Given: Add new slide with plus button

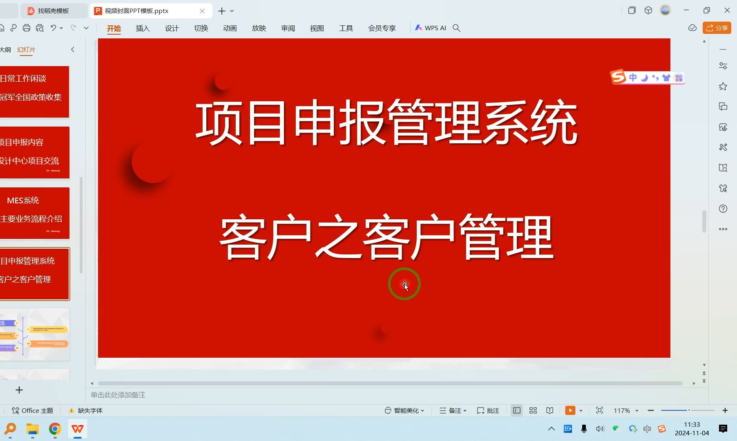Looking at the screenshot, I should click(19, 390).
